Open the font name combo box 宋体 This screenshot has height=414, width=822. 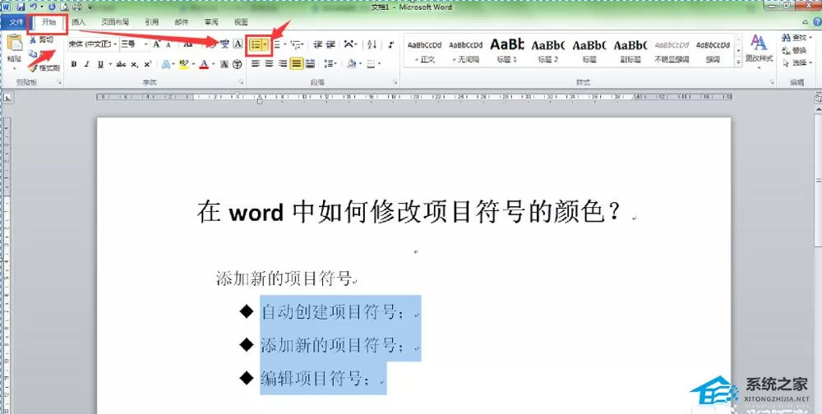click(x=93, y=44)
